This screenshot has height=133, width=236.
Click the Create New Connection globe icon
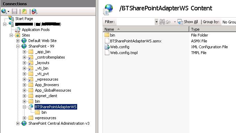pyautogui.click(x=4, y=11)
